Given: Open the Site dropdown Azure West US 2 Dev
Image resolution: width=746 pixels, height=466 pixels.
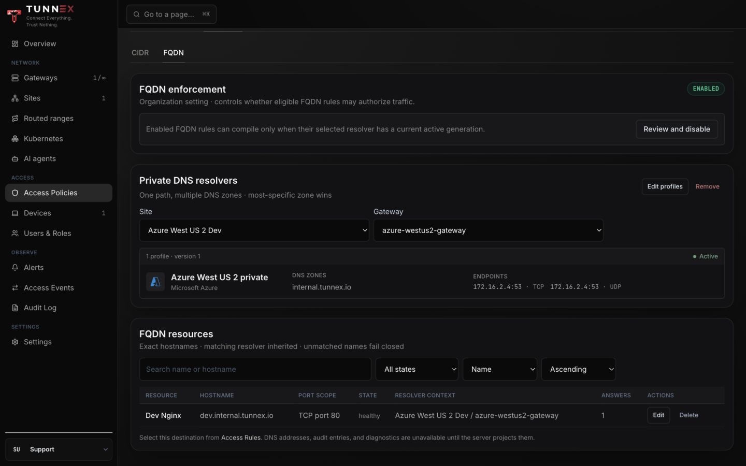Looking at the screenshot, I should click(254, 230).
